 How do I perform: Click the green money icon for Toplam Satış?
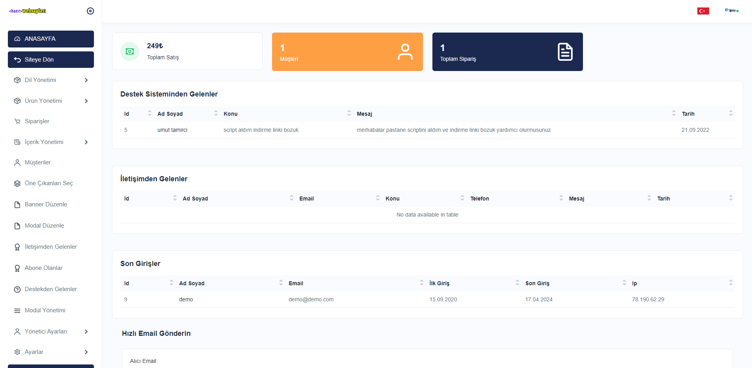tap(130, 51)
